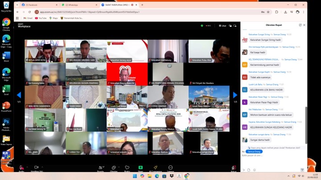Open the Lihat view layout menu
Image resolution: width=321 pixels, height=180 pixels.
tap(222, 26)
